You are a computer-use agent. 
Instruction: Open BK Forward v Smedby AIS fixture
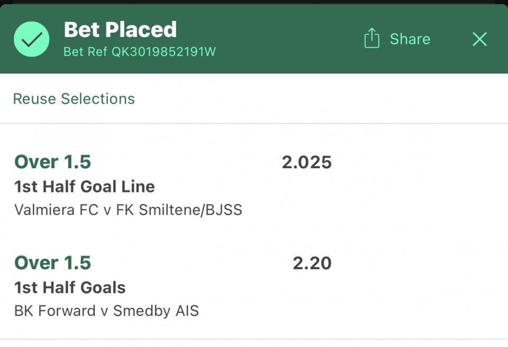pos(106,311)
